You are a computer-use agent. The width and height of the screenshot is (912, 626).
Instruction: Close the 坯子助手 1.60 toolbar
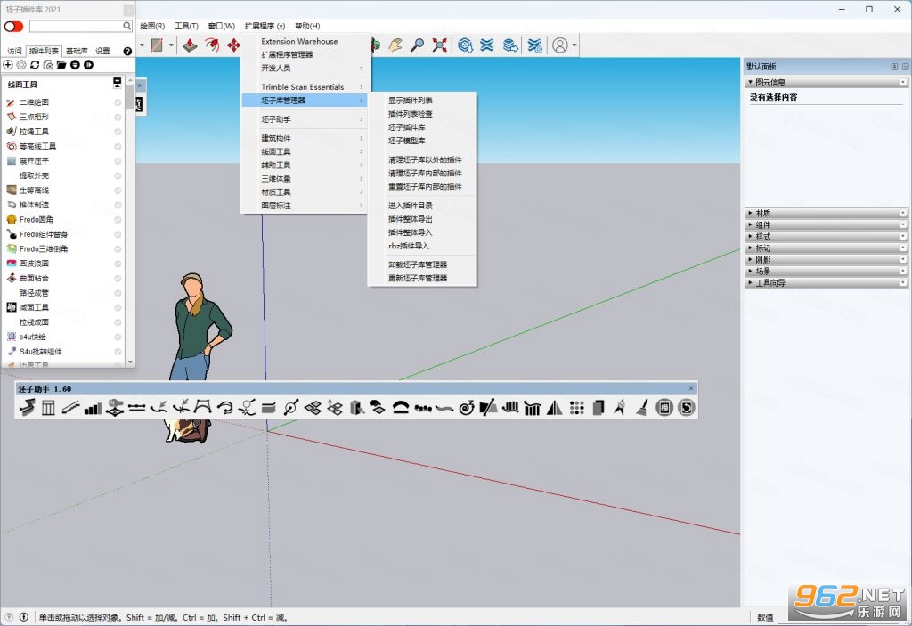pyautogui.click(x=691, y=388)
